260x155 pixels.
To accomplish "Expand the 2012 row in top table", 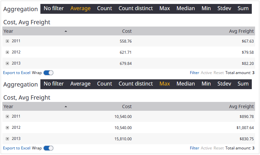I will [x=7, y=52].
